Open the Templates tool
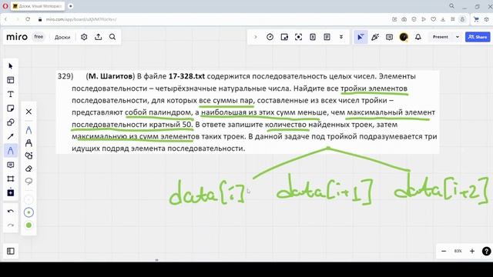The width and height of the screenshot is (493, 277). point(11,80)
